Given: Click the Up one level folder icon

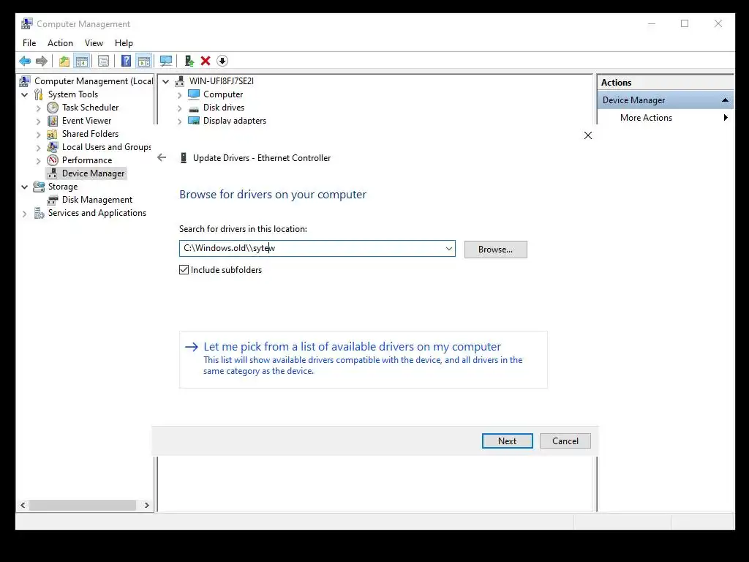Looking at the screenshot, I should click(x=64, y=61).
